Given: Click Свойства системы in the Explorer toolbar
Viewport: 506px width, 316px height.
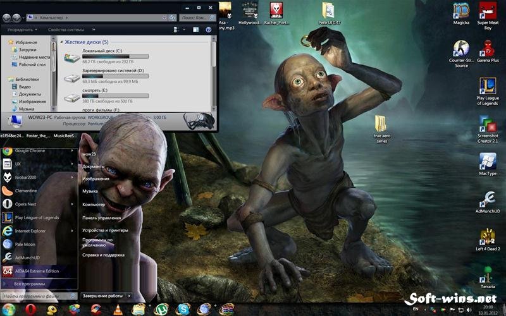Looking at the screenshot, I should point(66,30).
